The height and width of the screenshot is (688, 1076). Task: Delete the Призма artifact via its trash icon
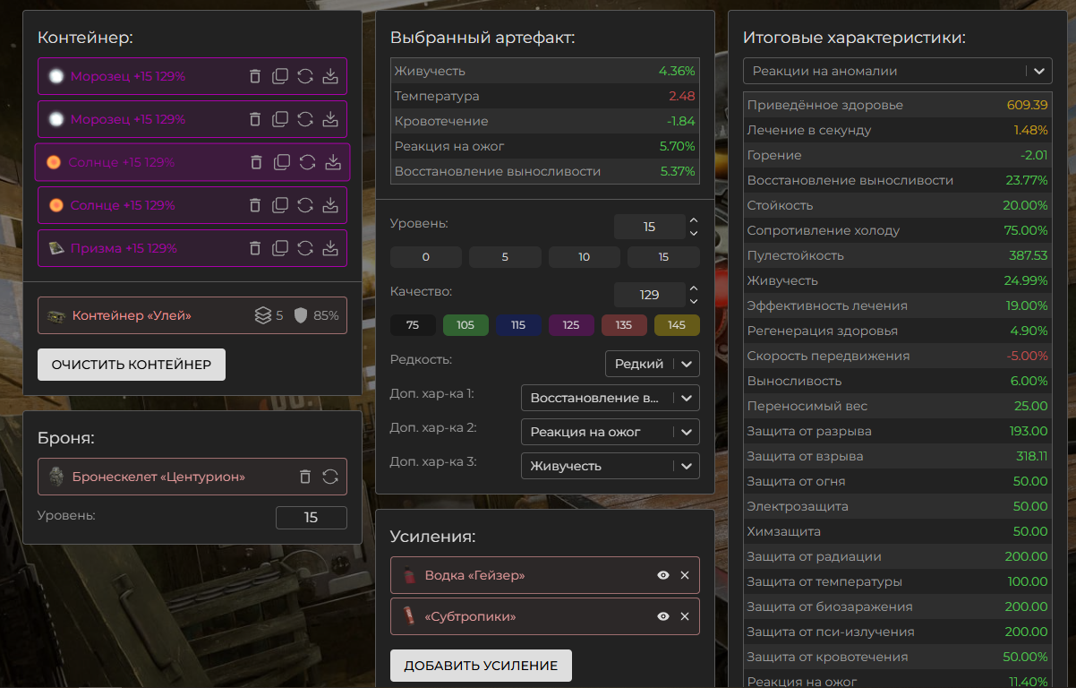coord(255,248)
